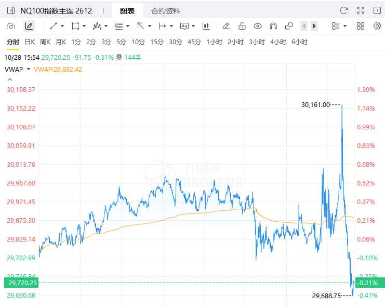Switch to 4小时 interval
This screenshot has height=307, width=385.
pos(278,42)
